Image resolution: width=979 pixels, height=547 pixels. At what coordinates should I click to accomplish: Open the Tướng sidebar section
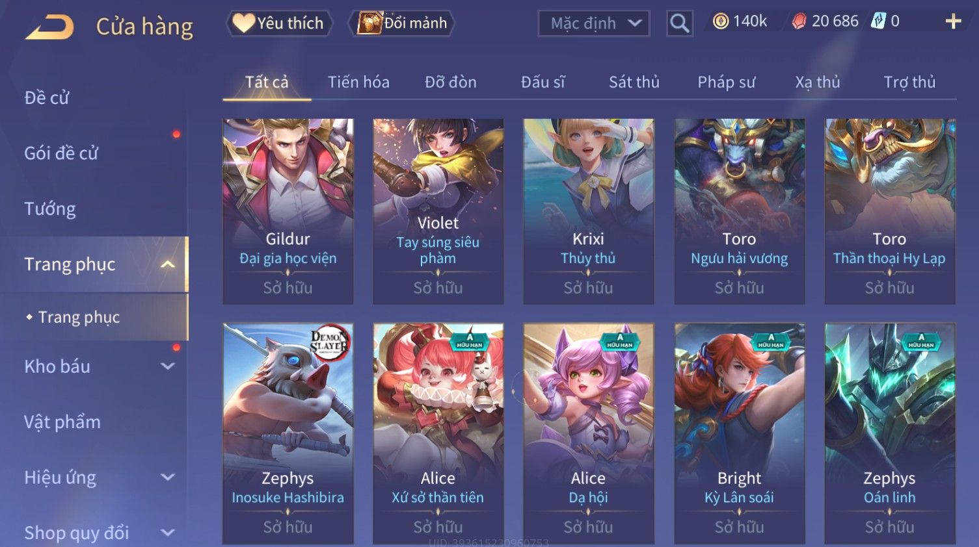[50, 209]
